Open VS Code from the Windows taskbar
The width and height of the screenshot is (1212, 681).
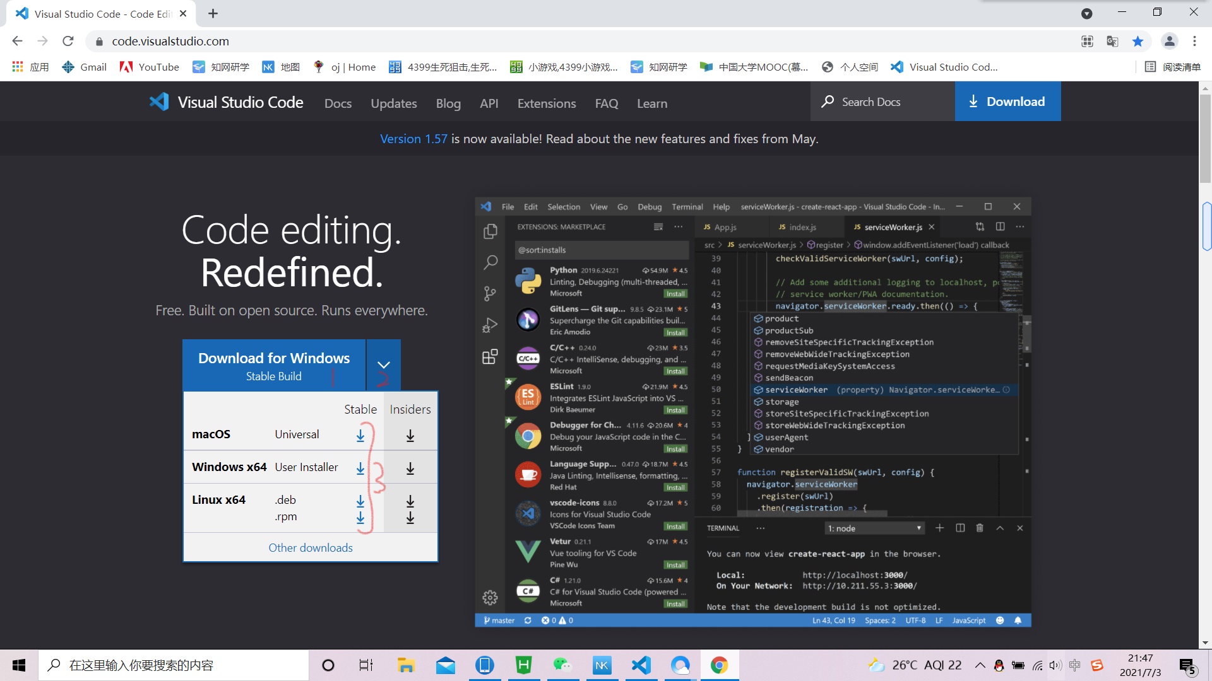[641, 665]
